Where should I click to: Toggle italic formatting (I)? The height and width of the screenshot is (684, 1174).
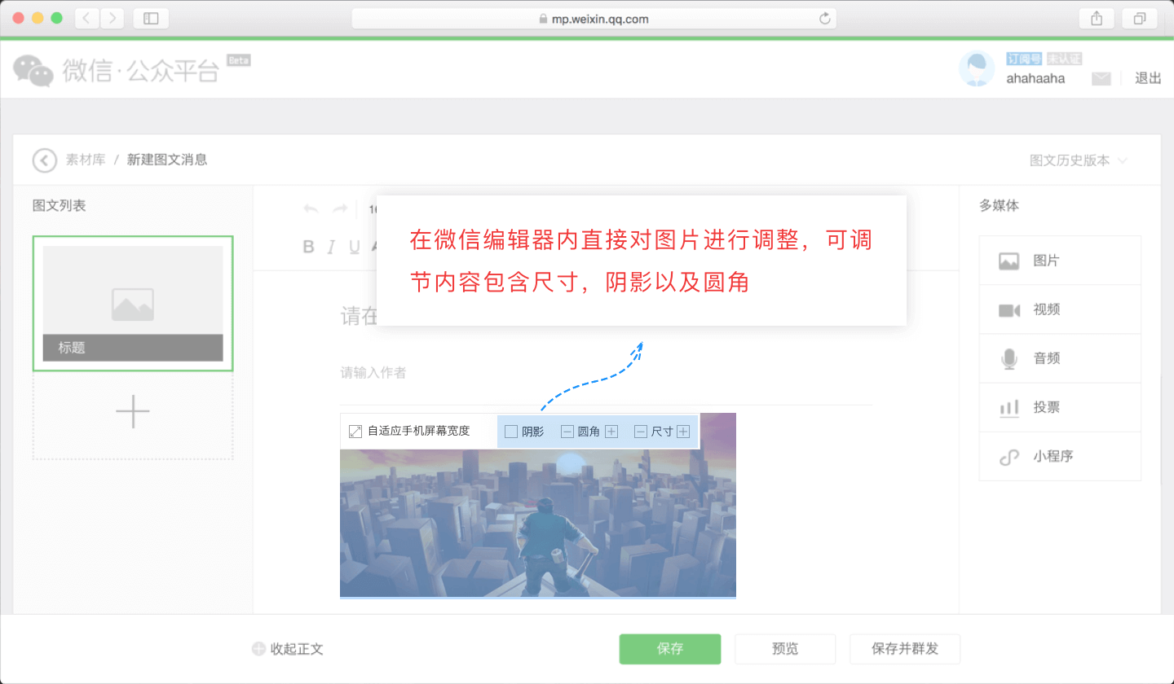pyautogui.click(x=332, y=248)
